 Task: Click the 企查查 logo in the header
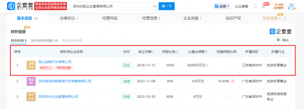(21, 6)
